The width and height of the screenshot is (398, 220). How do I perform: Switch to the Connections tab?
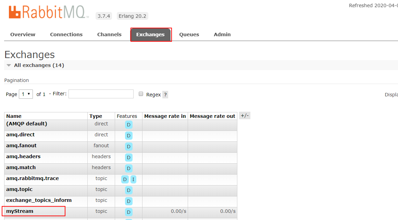(x=66, y=35)
